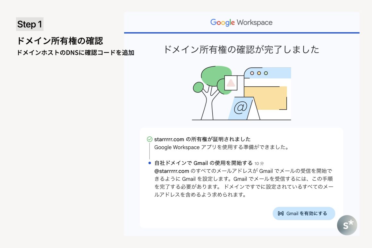Click the three dots on illustrated browser window
This screenshot has height=248, width=372.
click(x=259, y=73)
